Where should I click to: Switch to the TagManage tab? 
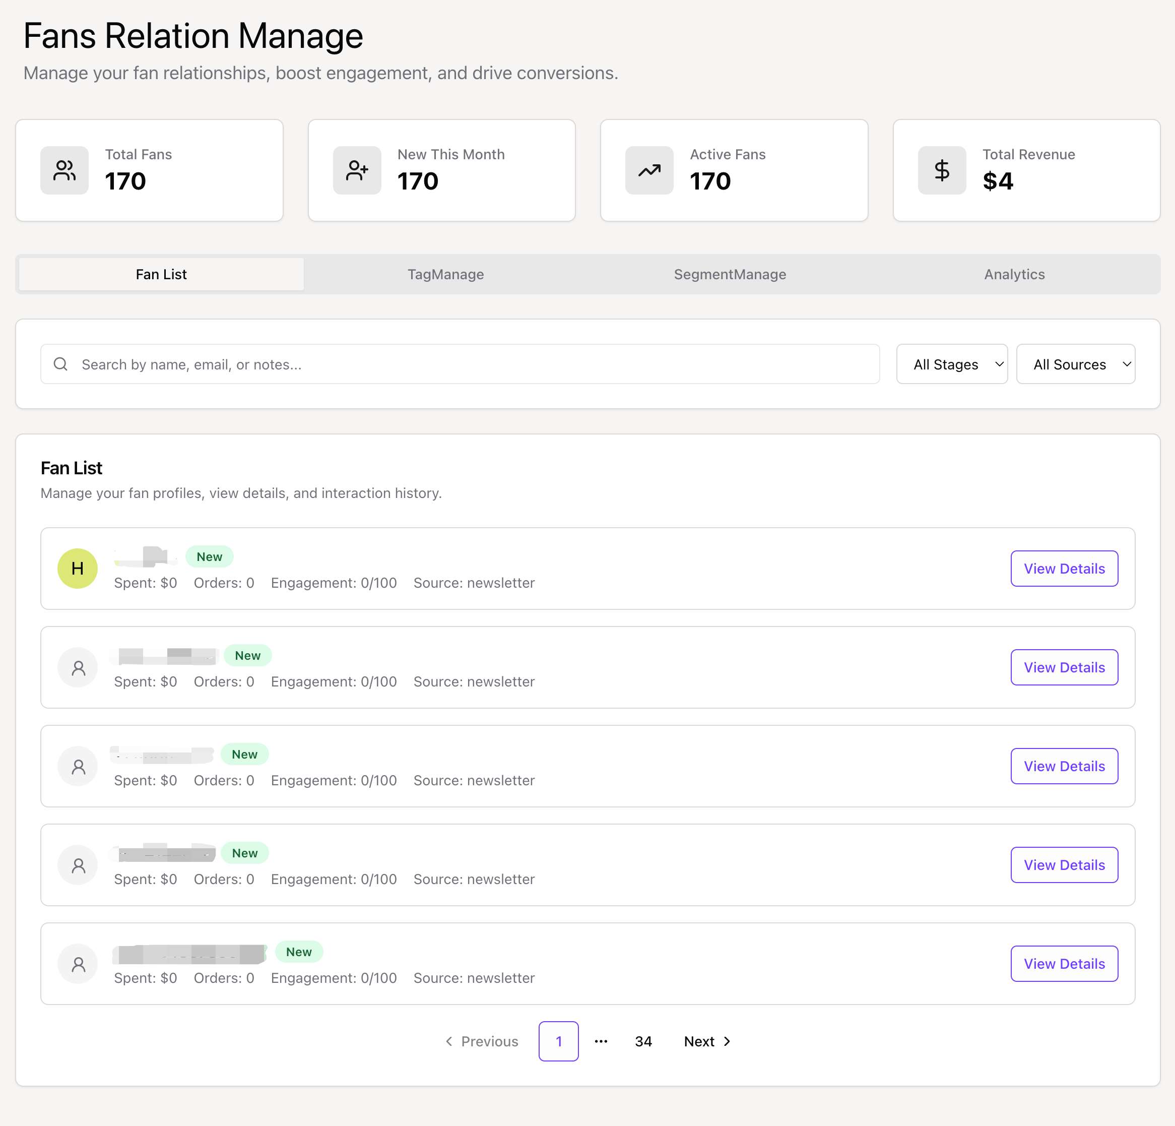[x=445, y=274]
